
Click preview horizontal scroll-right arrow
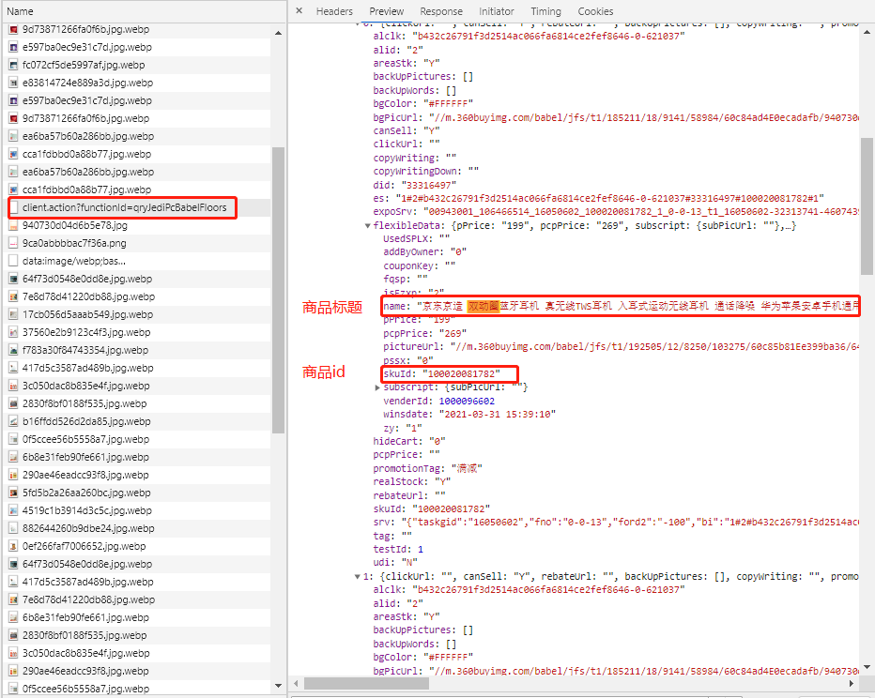(852, 683)
